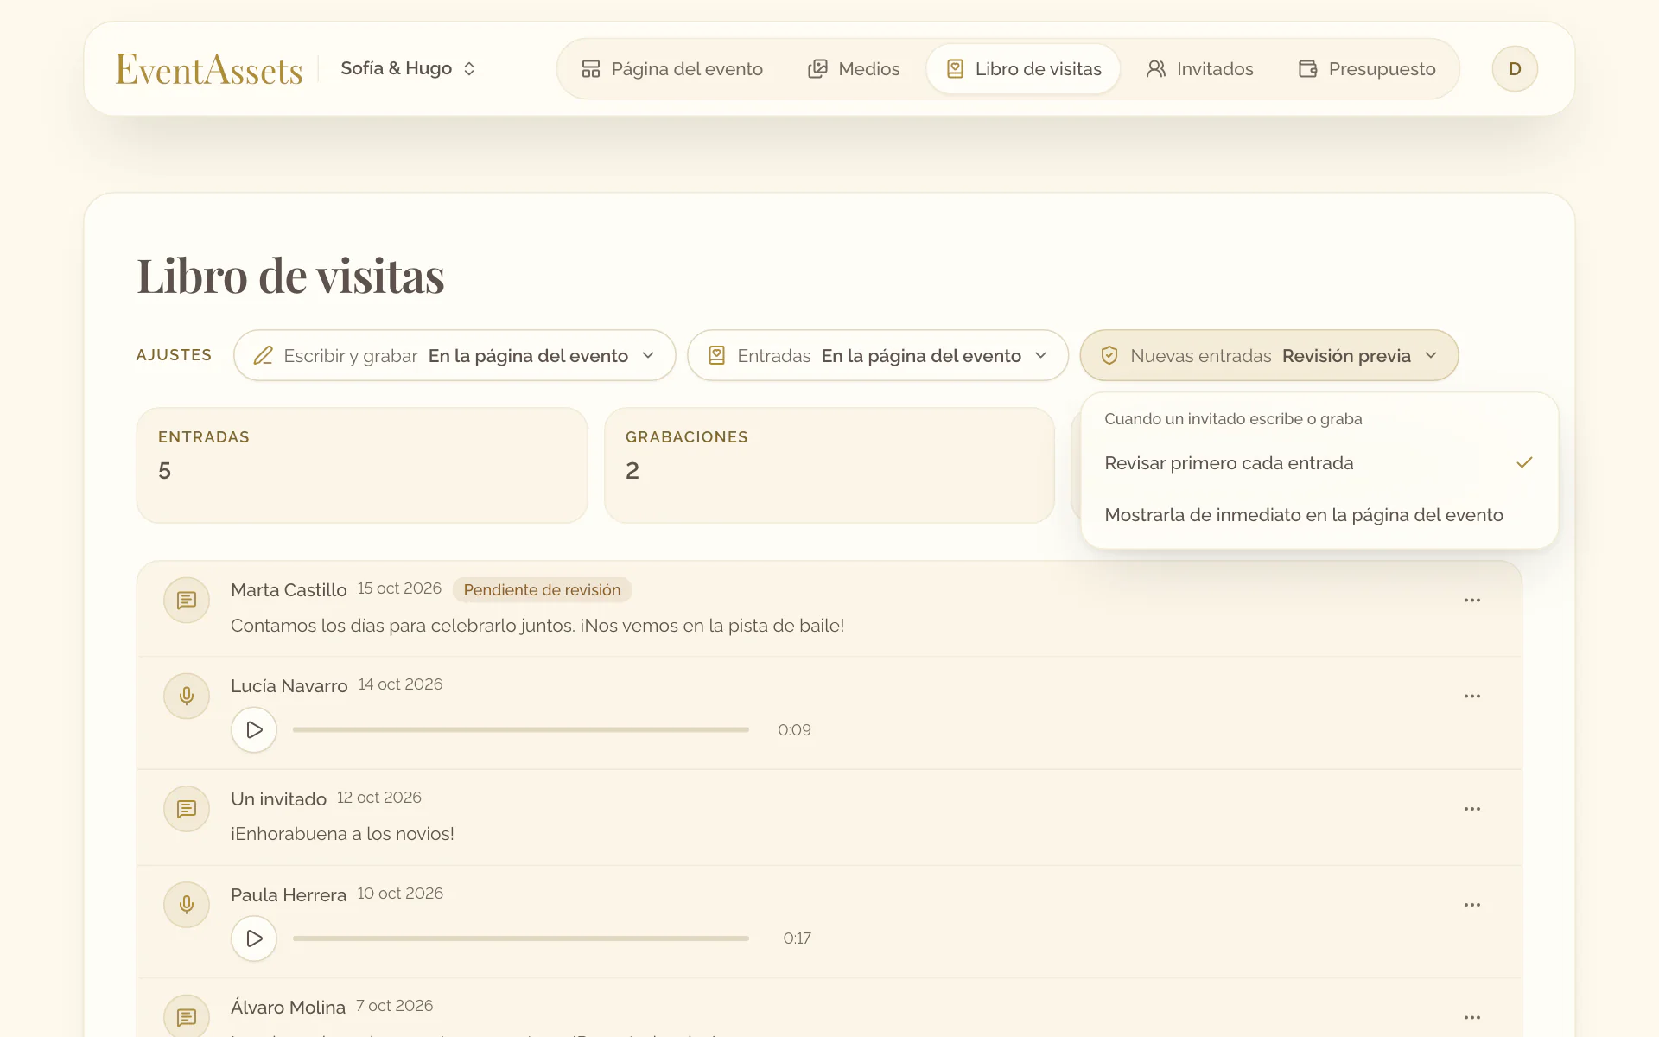The height and width of the screenshot is (1037, 1659).
Task: Click the guestbook icon in the Entradas dropdown
Action: click(x=716, y=355)
